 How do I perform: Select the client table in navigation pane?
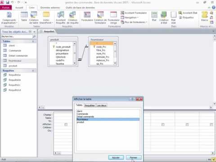coord(19,45)
